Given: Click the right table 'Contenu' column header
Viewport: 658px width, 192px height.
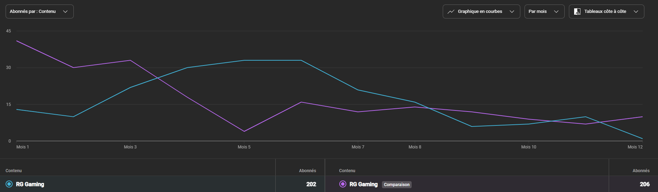Looking at the screenshot, I should pos(347,171).
